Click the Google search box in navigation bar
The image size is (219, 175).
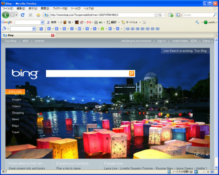tap(198, 15)
